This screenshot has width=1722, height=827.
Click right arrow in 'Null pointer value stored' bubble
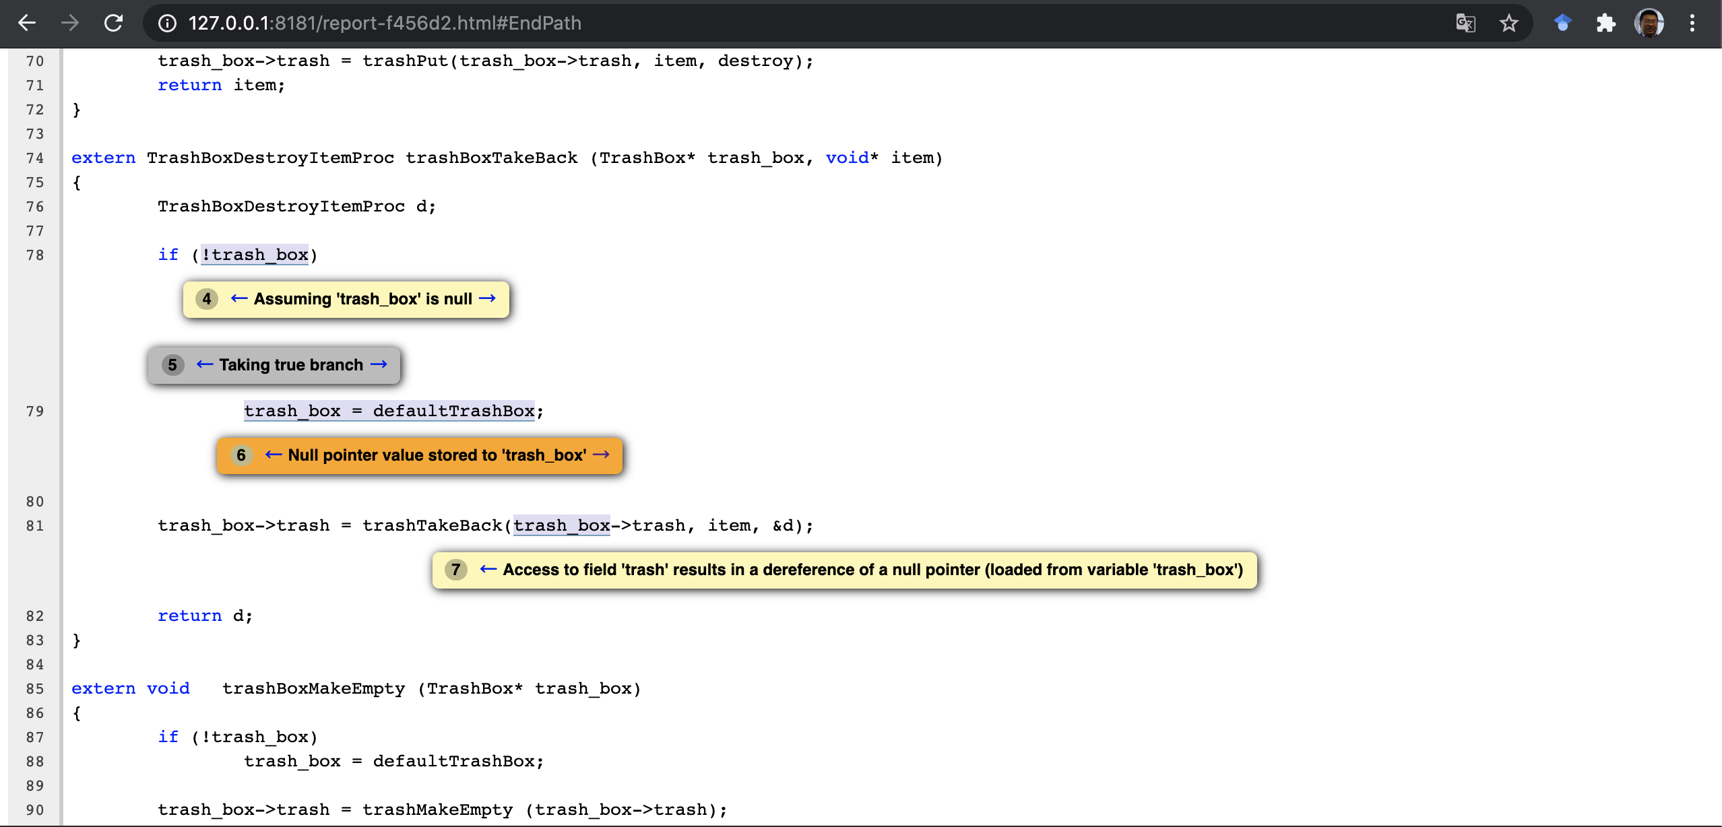click(x=601, y=455)
